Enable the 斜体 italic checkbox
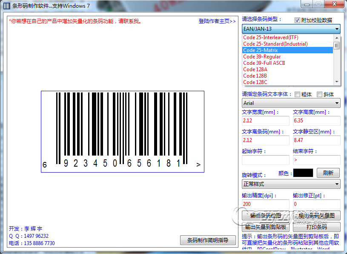The width and height of the screenshot is (347, 254). pos(319,95)
